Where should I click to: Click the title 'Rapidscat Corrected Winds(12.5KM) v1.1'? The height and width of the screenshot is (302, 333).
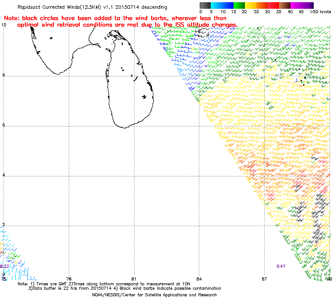click(x=66, y=7)
